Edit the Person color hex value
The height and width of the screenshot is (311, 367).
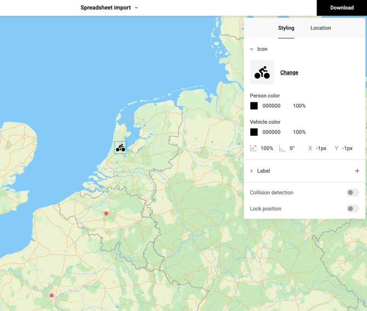pos(271,106)
